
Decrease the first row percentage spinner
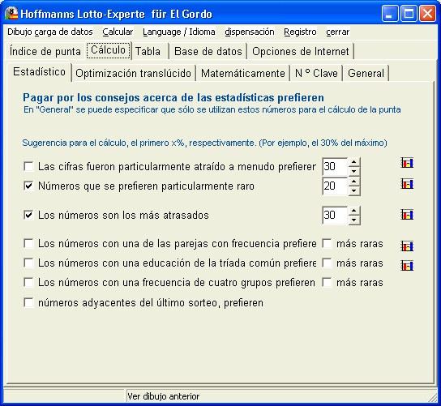click(354, 171)
